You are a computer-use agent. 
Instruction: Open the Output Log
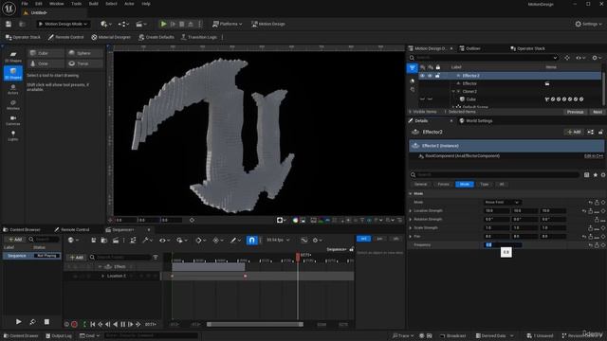(x=59, y=336)
